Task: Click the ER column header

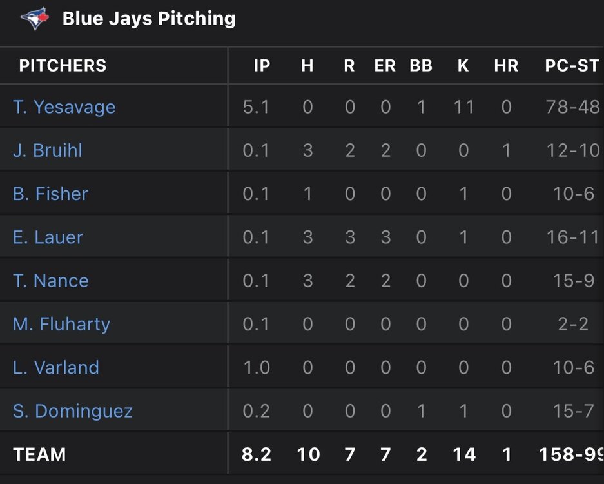Action: coord(385,65)
